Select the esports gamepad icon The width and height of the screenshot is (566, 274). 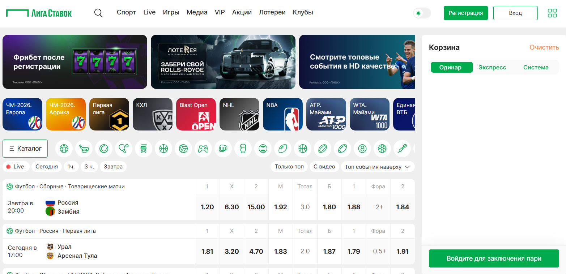coord(203,149)
